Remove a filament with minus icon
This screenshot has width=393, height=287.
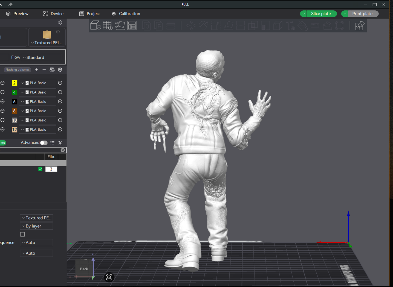tap(44, 70)
